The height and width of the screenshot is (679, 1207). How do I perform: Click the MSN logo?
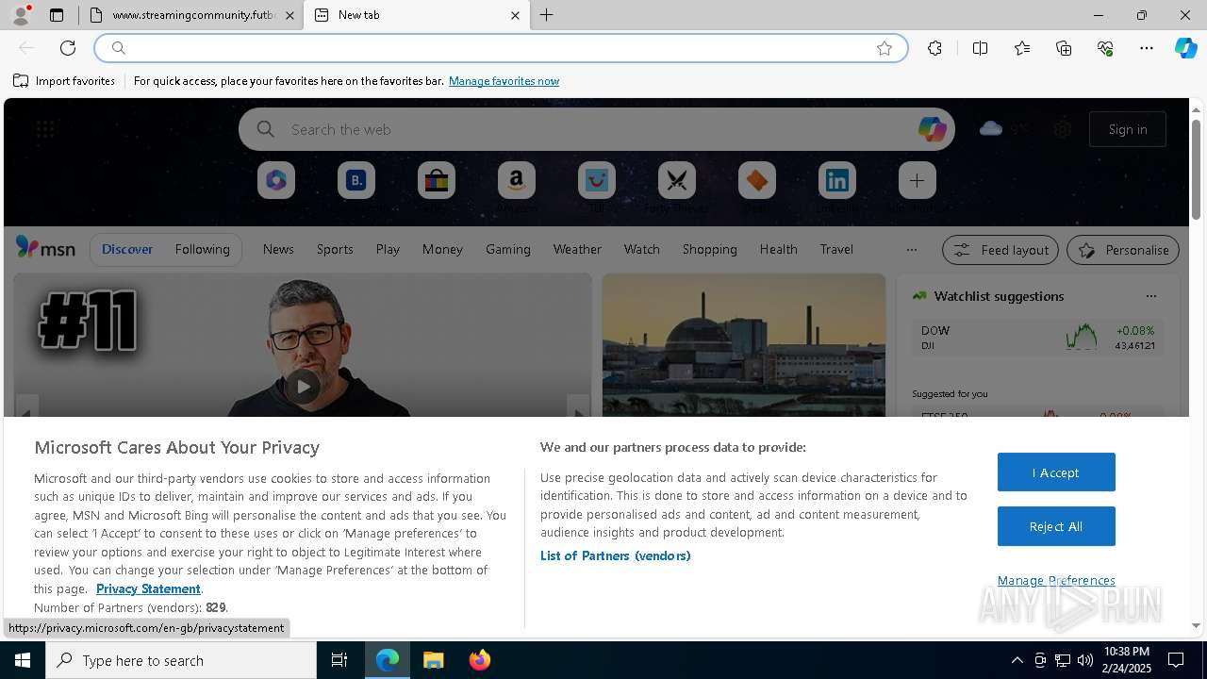tap(45, 248)
